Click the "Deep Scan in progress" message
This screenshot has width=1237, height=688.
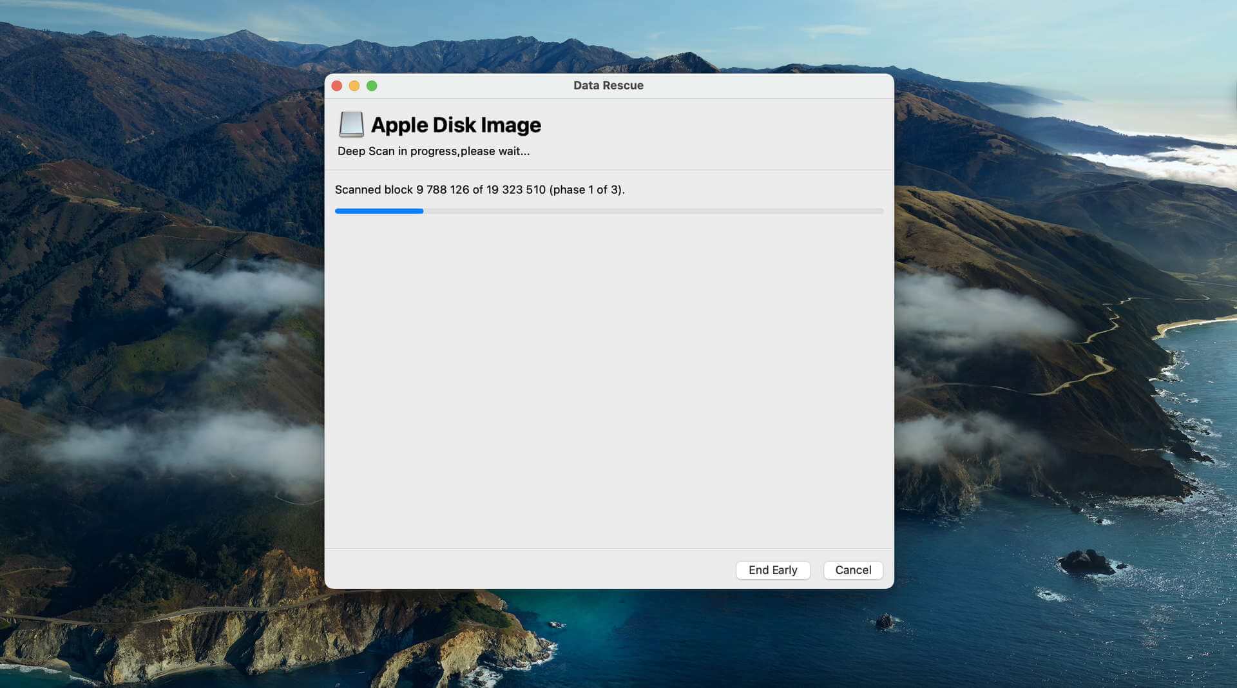click(434, 151)
